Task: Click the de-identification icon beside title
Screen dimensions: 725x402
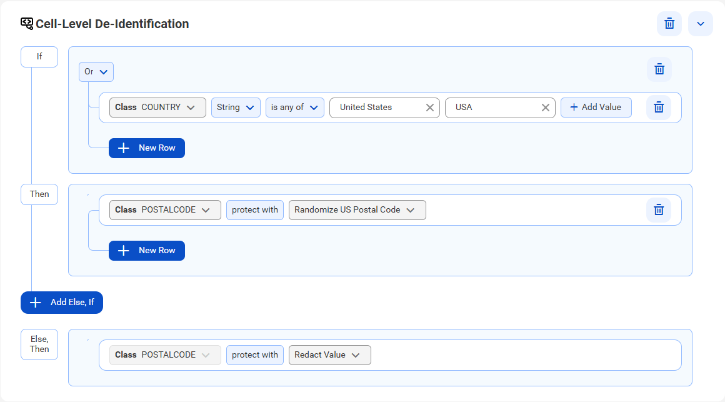Action: click(x=27, y=24)
